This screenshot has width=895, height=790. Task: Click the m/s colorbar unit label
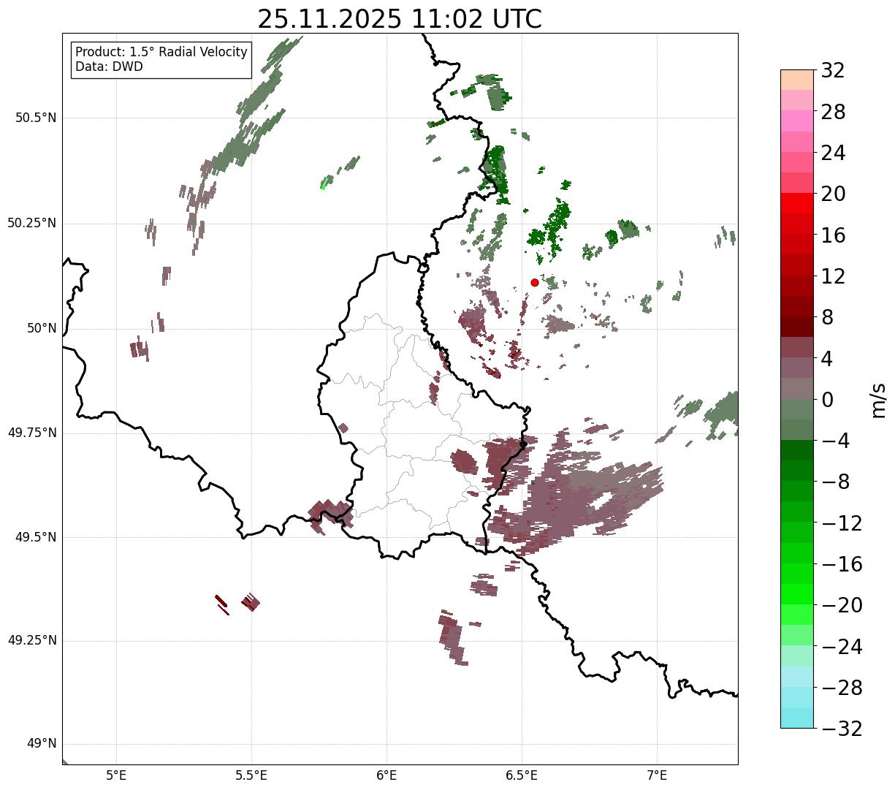[x=877, y=399]
